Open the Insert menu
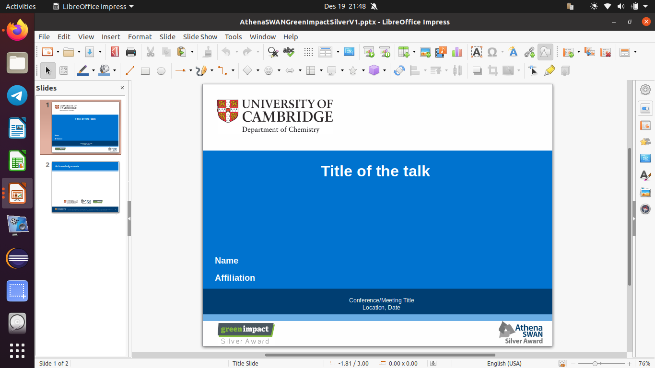 click(111, 36)
